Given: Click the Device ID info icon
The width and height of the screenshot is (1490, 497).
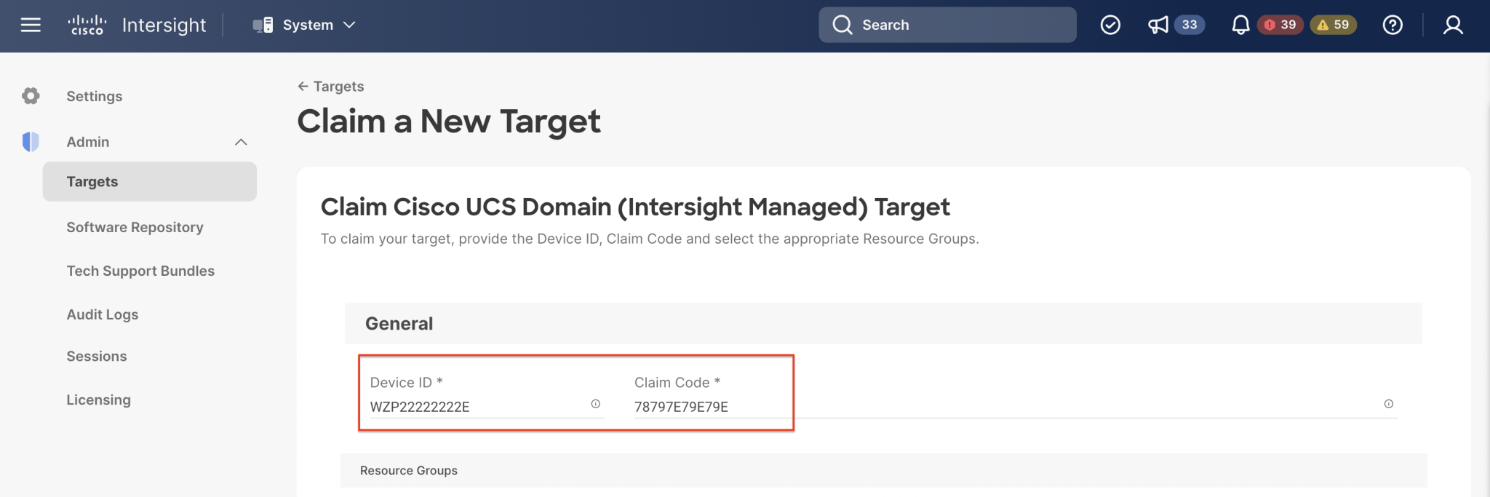Looking at the screenshot, I should [595, 404].
